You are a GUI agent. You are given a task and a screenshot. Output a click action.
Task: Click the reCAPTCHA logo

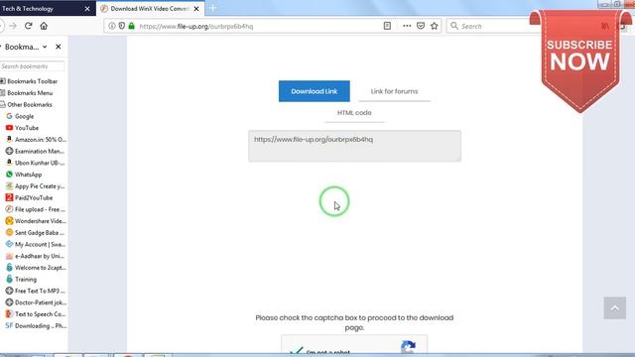[408, 347]
